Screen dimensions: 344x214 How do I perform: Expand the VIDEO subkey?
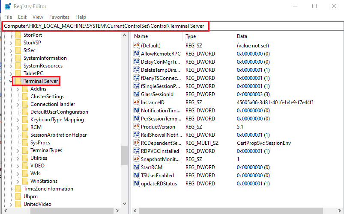pyautogui.click(x=18, y=166)
